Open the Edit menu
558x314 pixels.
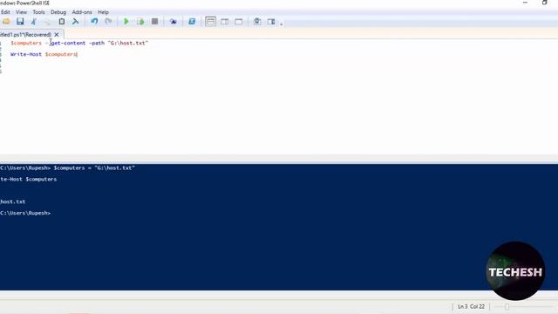(5, 12)
